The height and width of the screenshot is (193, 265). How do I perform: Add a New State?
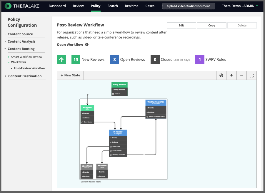tap(70, 75)
